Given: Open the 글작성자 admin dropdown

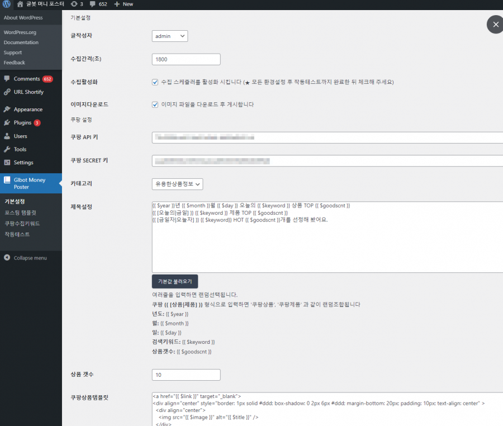Looking at the screenshot, I should pos(170,36).
